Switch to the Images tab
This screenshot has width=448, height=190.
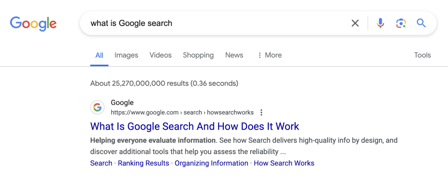[x=126, y=55]
